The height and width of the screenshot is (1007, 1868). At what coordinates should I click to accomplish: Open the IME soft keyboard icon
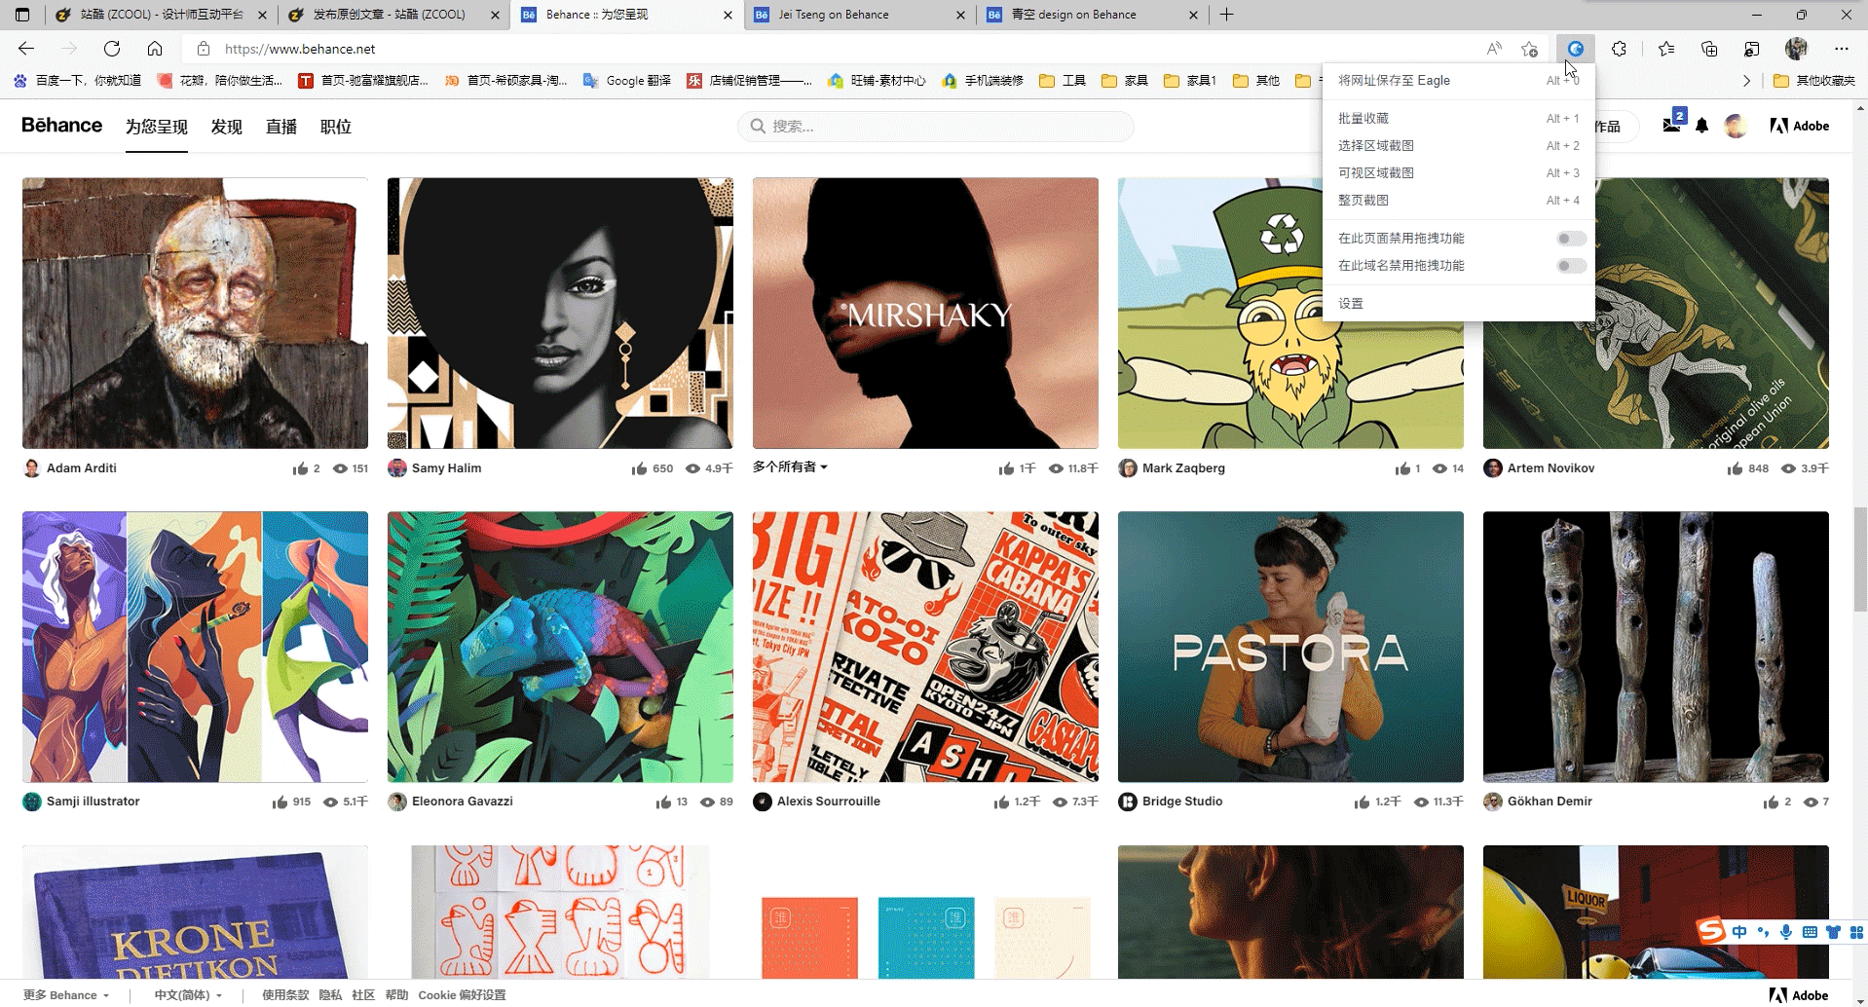point(1810,932)
